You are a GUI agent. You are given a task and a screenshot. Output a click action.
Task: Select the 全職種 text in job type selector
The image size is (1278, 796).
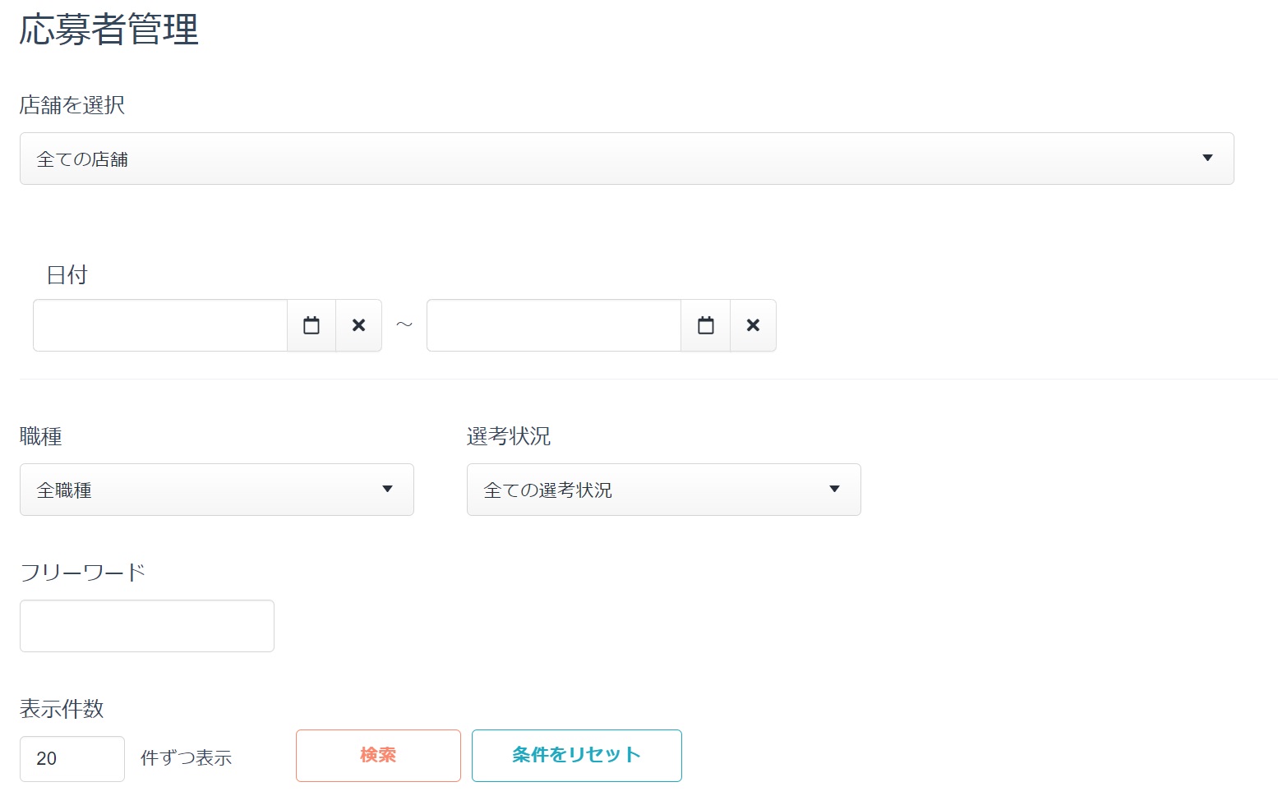coord(64,490)
